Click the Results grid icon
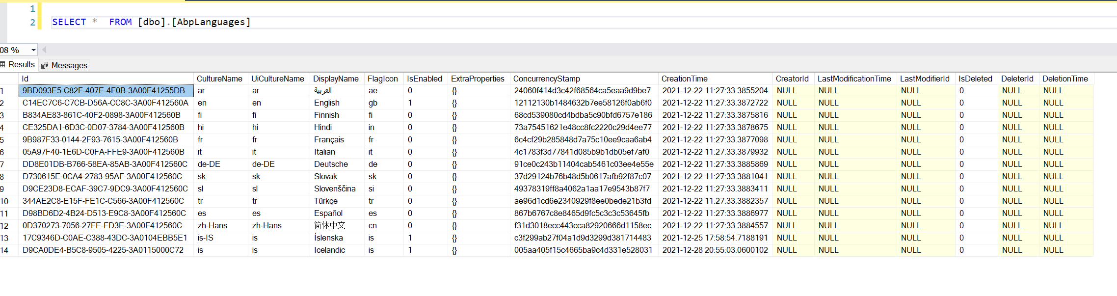The height and width of the screenshot is (296, 1117). click(3, 65)
